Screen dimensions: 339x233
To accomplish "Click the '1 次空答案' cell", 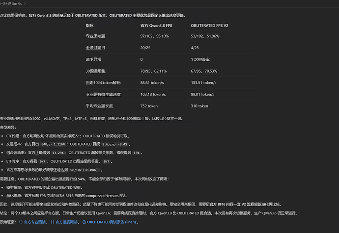I will (x=200, y=59).
